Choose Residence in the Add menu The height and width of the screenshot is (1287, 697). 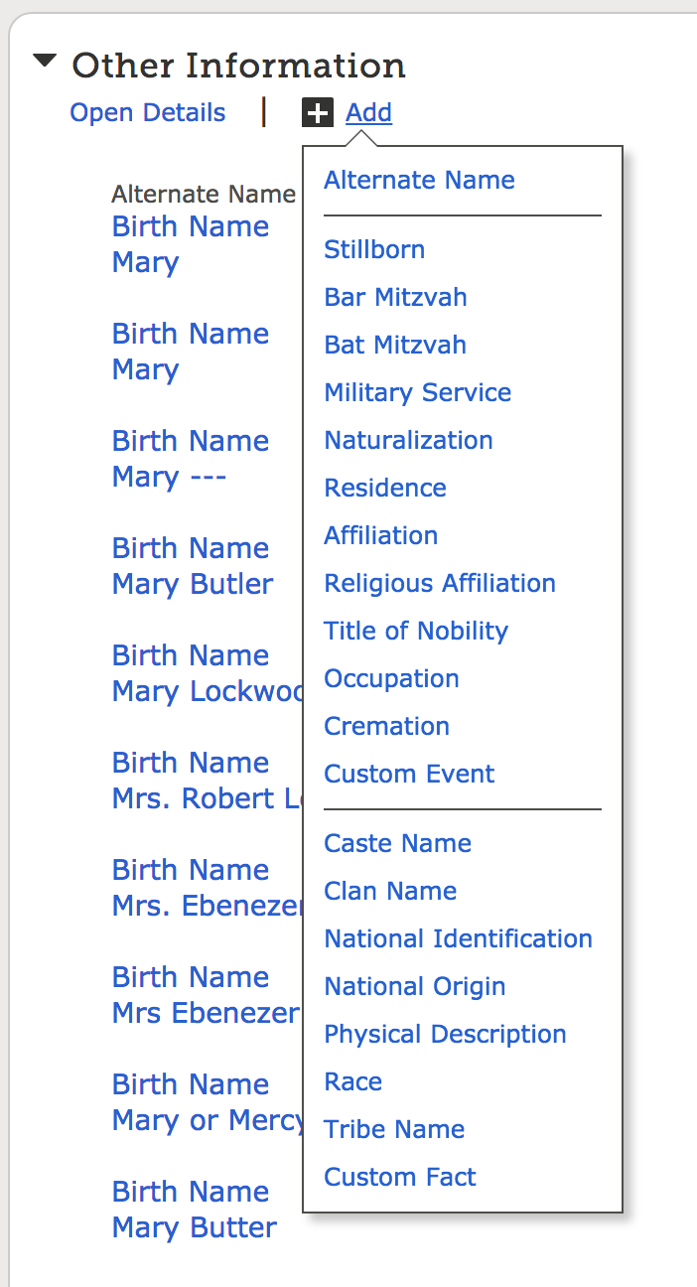point(385,488)
